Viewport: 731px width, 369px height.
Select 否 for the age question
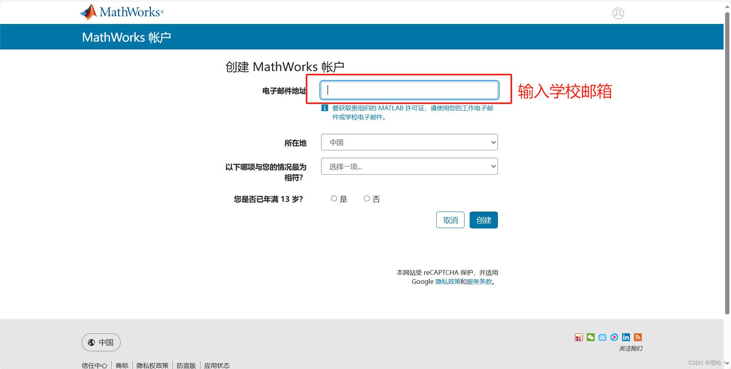[x=367, y=198]
